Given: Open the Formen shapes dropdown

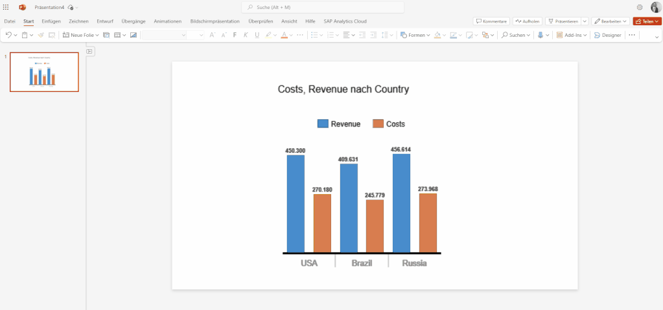Looking at the screenshot, I should [x=415, y=35].
